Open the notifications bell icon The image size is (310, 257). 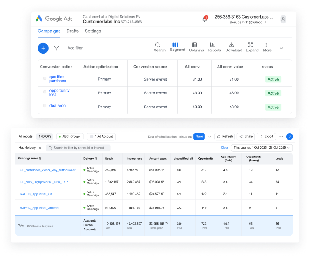pos(204,19)
